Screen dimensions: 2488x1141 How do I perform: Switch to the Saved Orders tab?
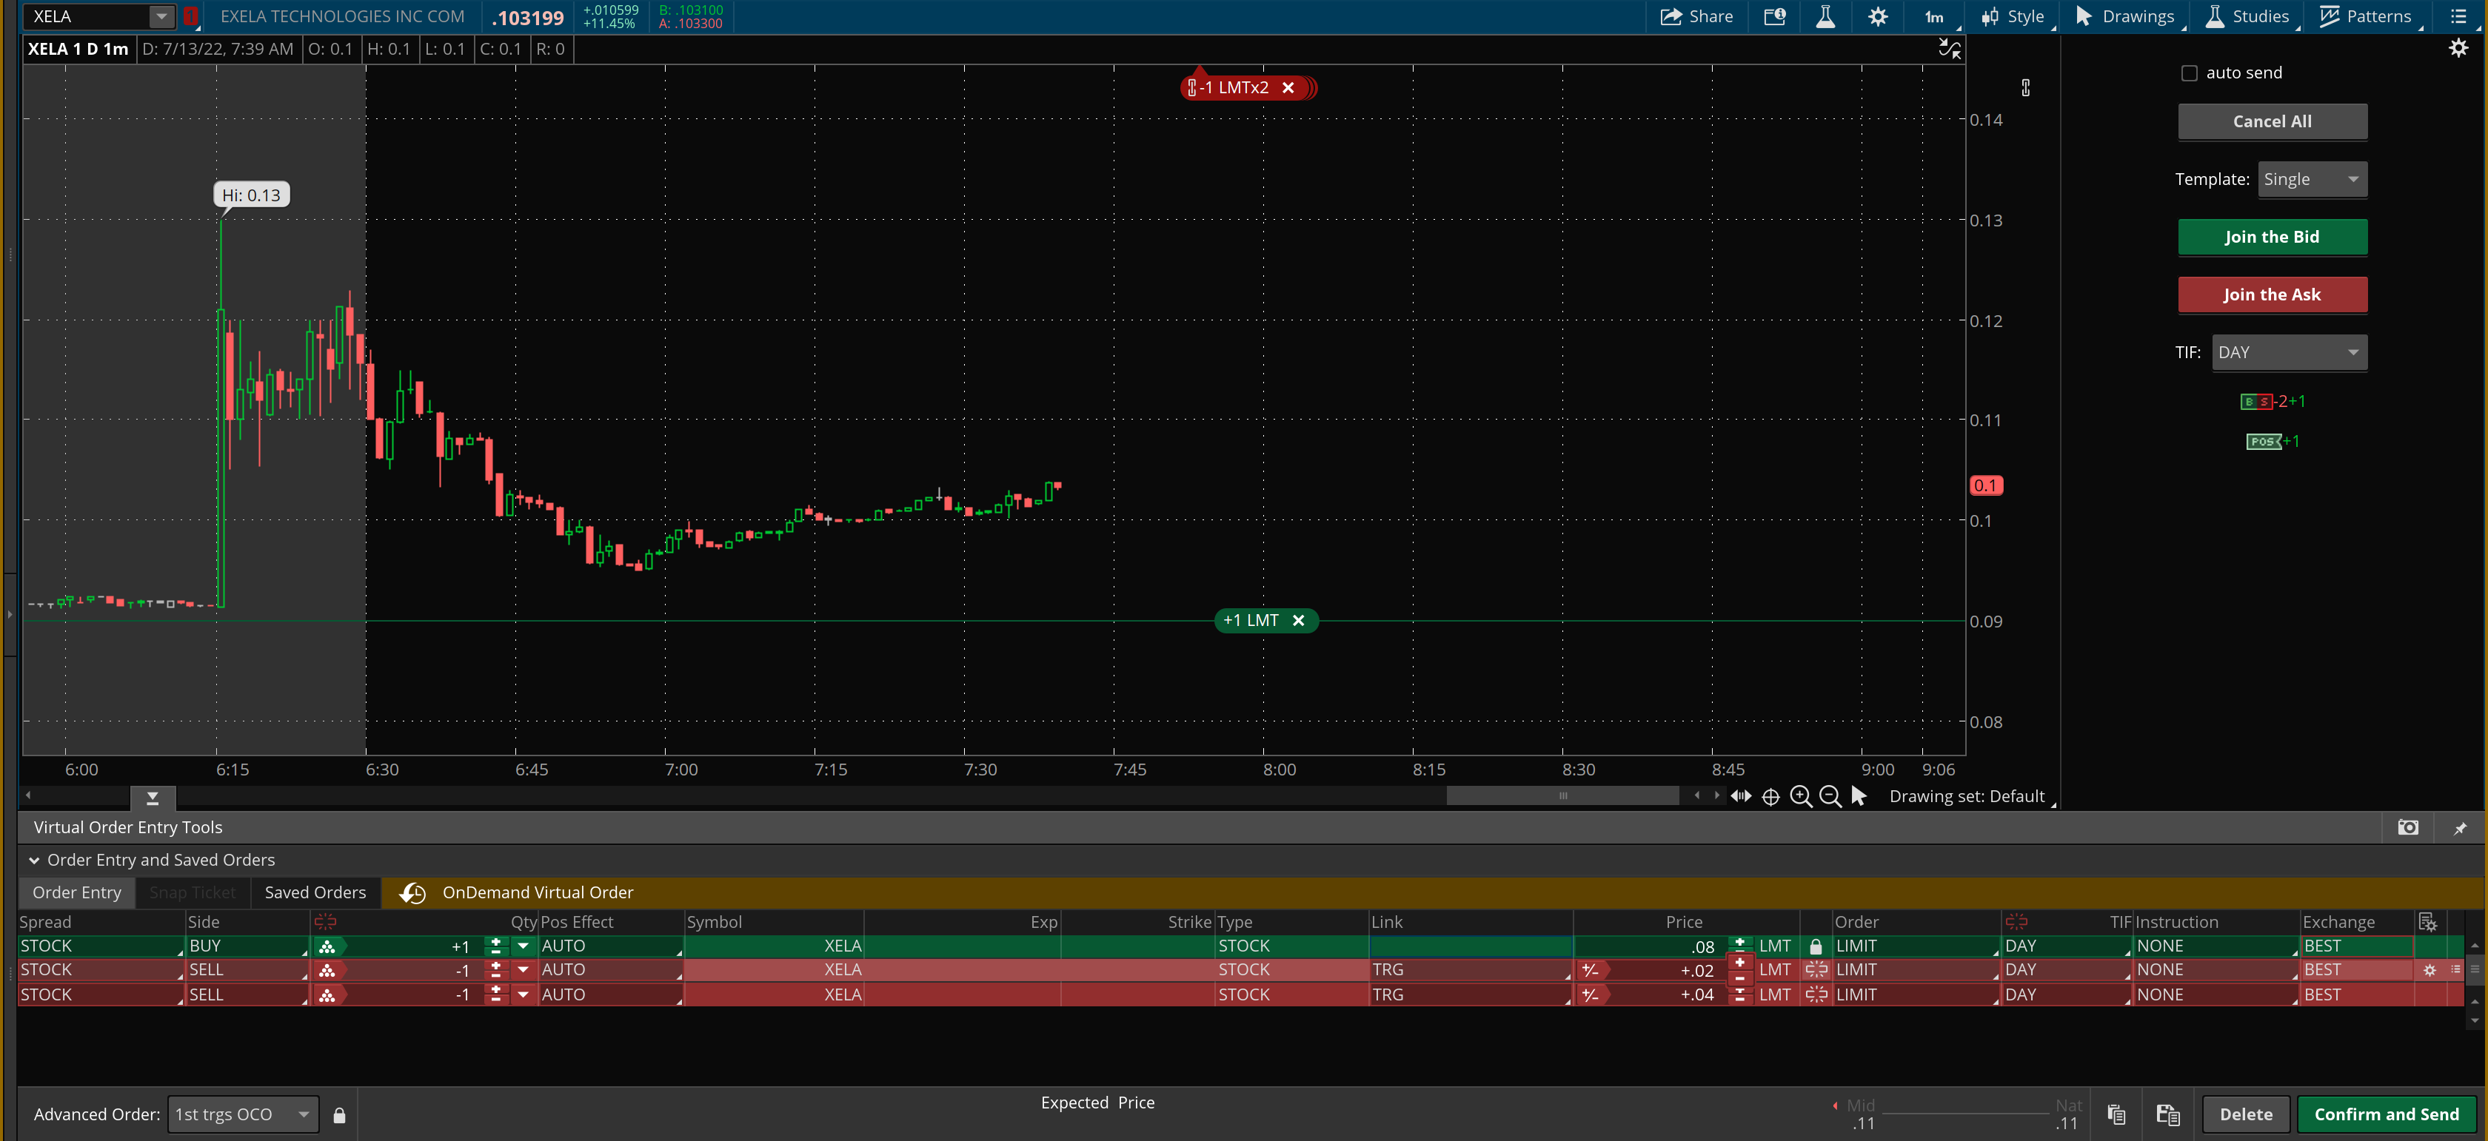(315, 893)
